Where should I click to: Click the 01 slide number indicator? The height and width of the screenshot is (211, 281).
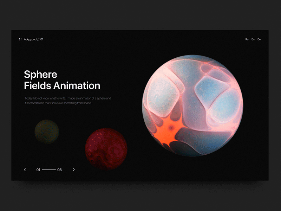[x=38, y=170]
